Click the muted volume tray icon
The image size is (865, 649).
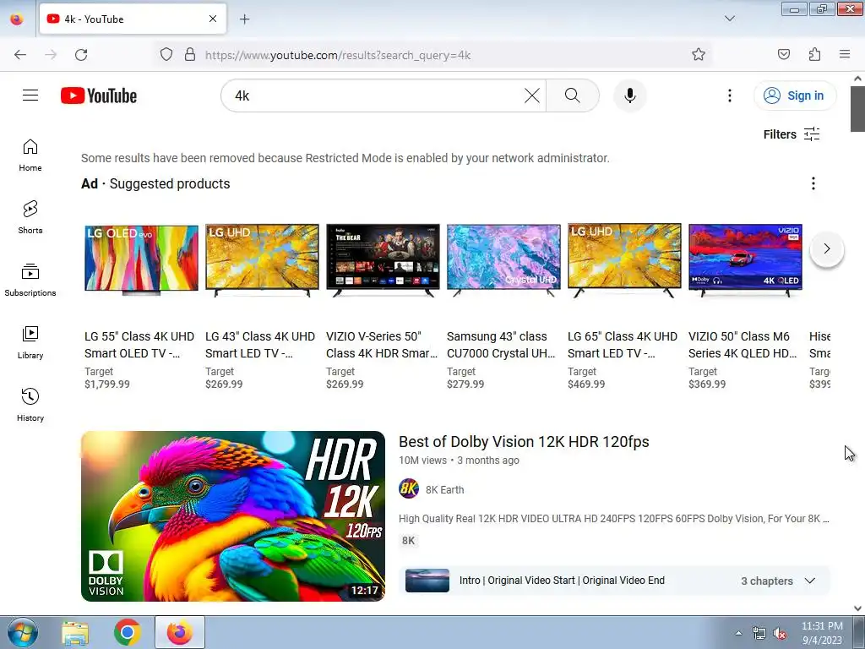780,634
